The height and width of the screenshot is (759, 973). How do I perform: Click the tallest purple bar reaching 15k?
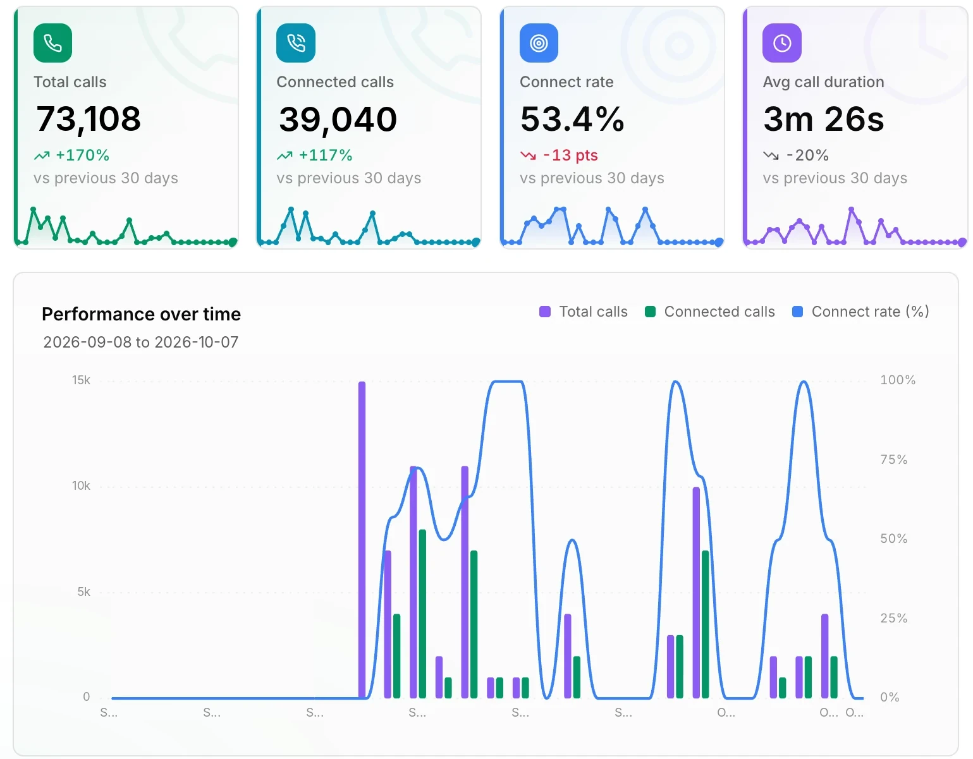point(362,540)
